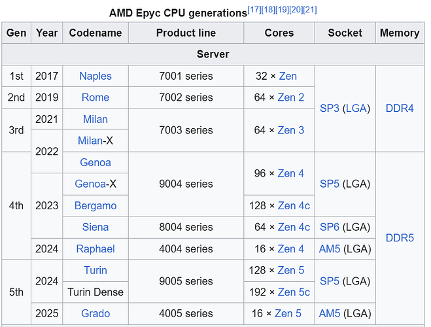Click SP5 link in 9004 series row
This screenshot has height=327, width=431.
330,184
